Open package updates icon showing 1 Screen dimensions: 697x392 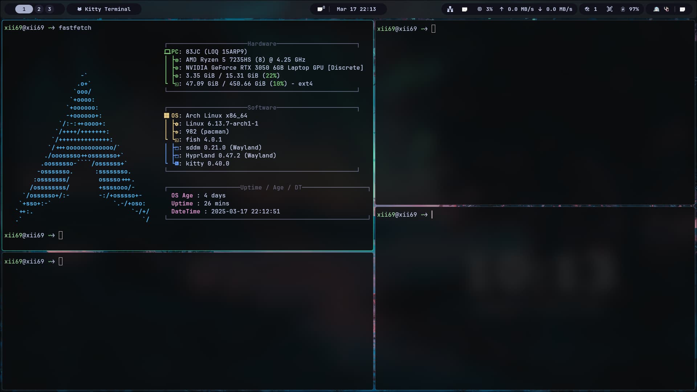pyautogui.click(x=587, y=9)
